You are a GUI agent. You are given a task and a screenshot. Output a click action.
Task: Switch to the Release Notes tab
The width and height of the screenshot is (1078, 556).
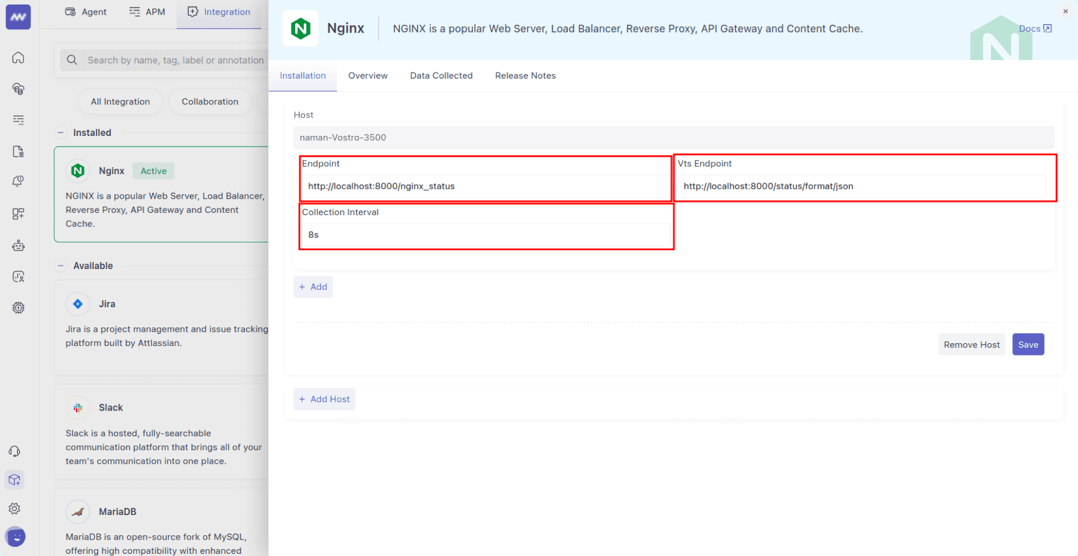525,76
